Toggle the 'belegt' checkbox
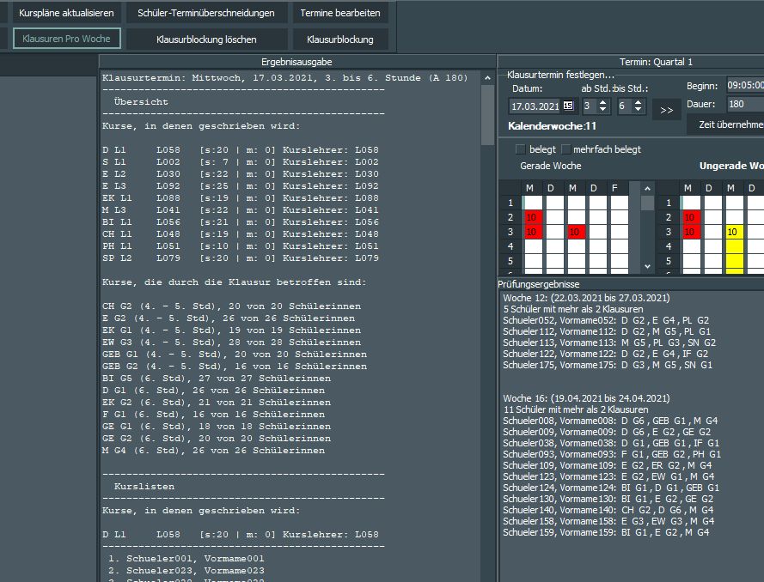This screenshot has width=764, height=582. pyautogui.click(x=521, y=149)
